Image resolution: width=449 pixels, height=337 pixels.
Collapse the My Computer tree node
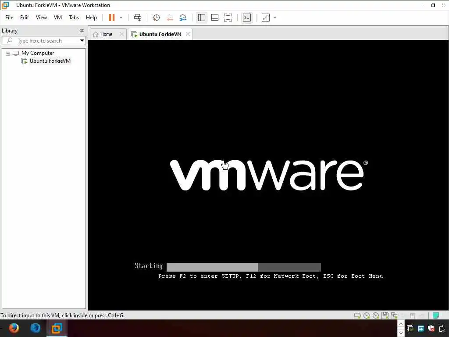coord(8,53)
